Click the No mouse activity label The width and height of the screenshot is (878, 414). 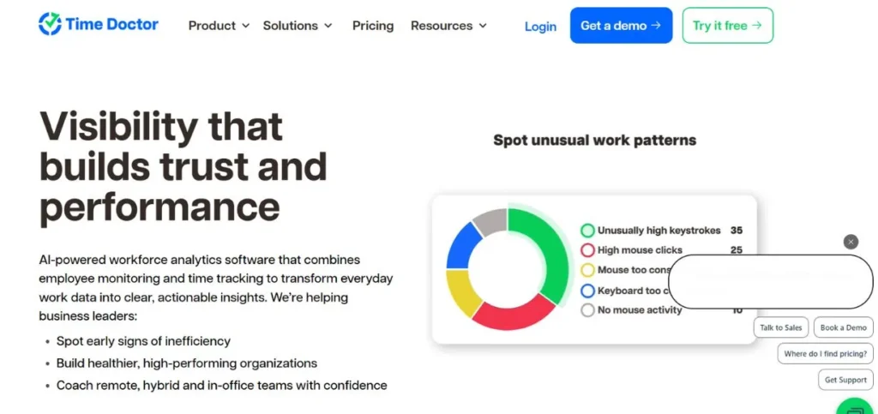(640, 310)
